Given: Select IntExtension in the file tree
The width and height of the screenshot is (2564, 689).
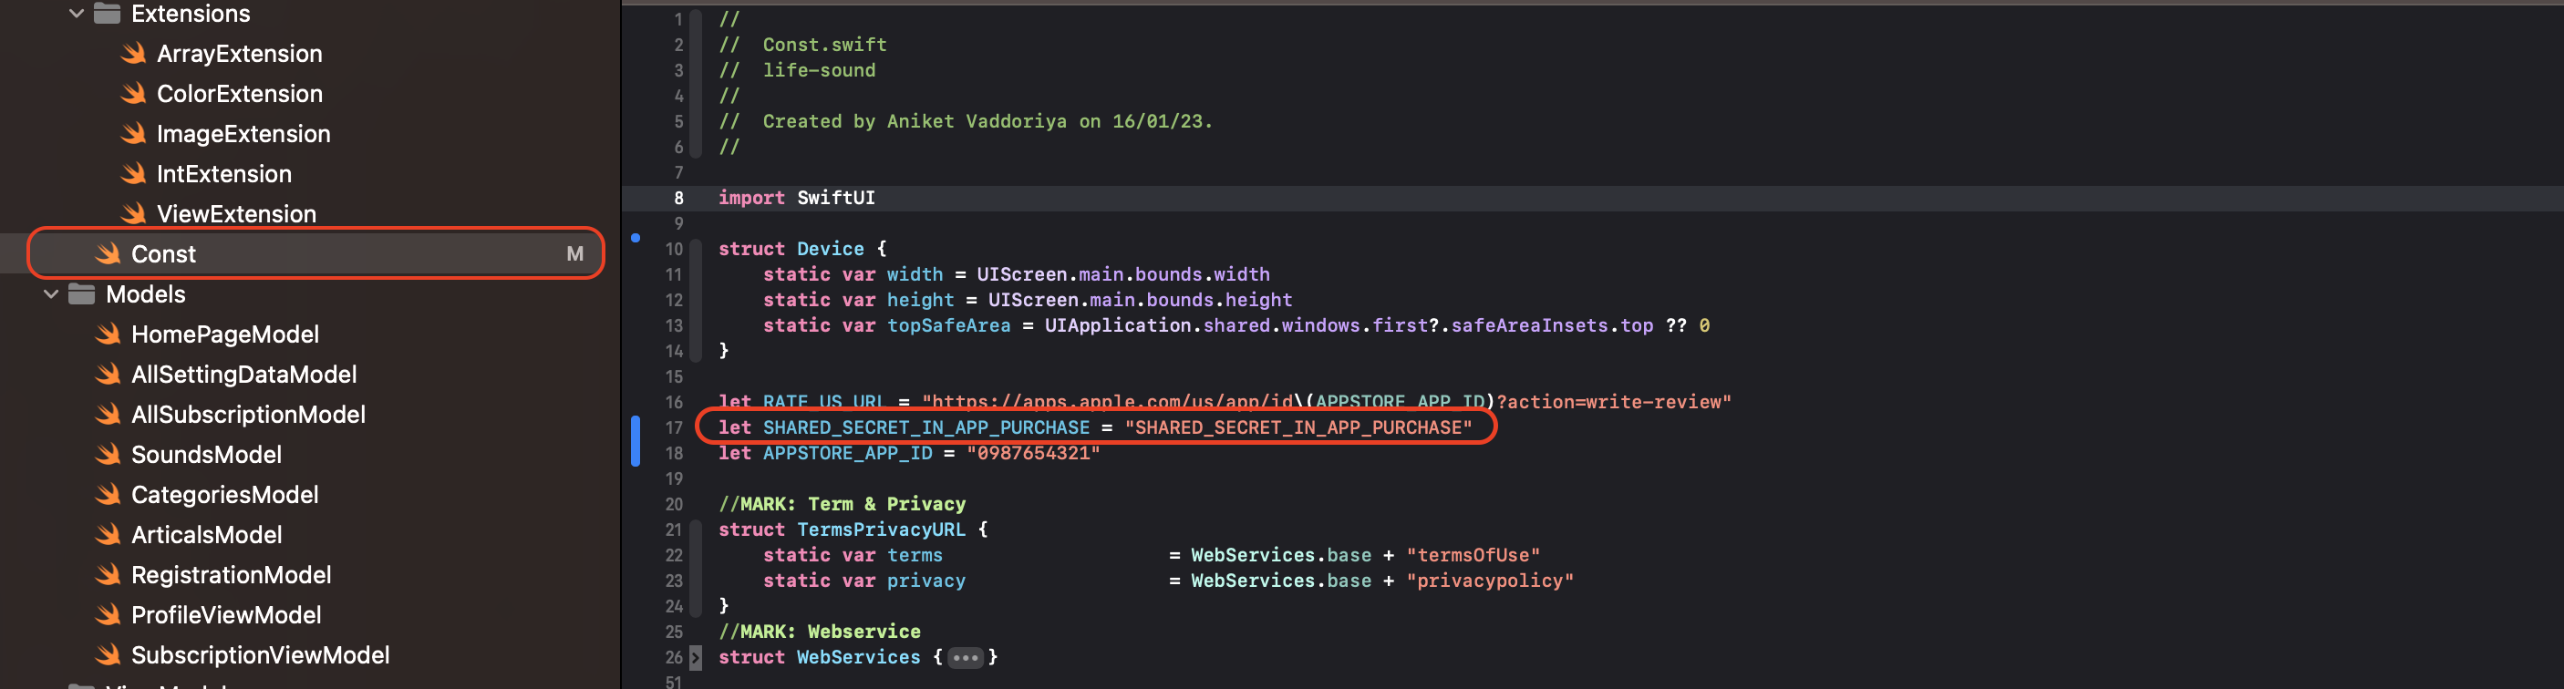Looking at the screenshot, I should (x=224, y=174).
